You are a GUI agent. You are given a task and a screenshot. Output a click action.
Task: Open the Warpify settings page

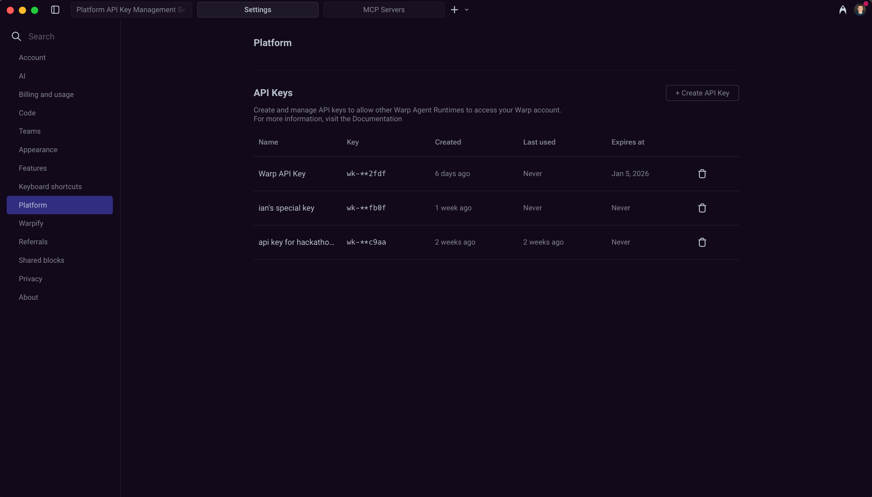[31, 223]
